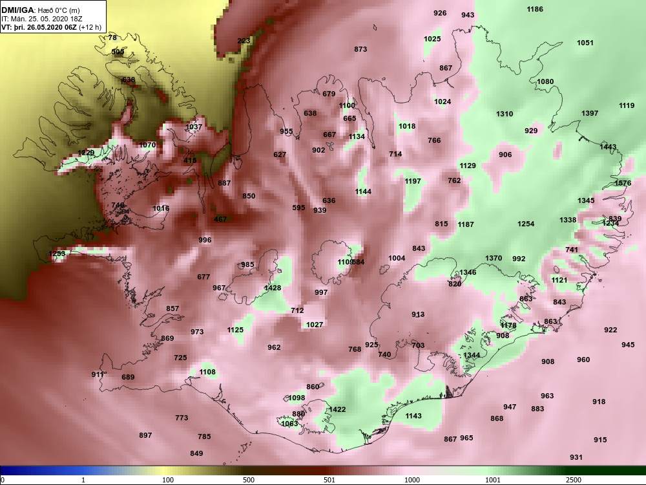Select the 679 value

pos(329,94)
